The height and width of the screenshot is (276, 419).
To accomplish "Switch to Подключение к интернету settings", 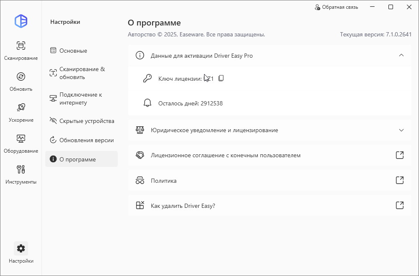I will (80, 99).
